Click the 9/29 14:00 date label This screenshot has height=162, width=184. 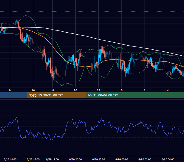tap(10, 159)
